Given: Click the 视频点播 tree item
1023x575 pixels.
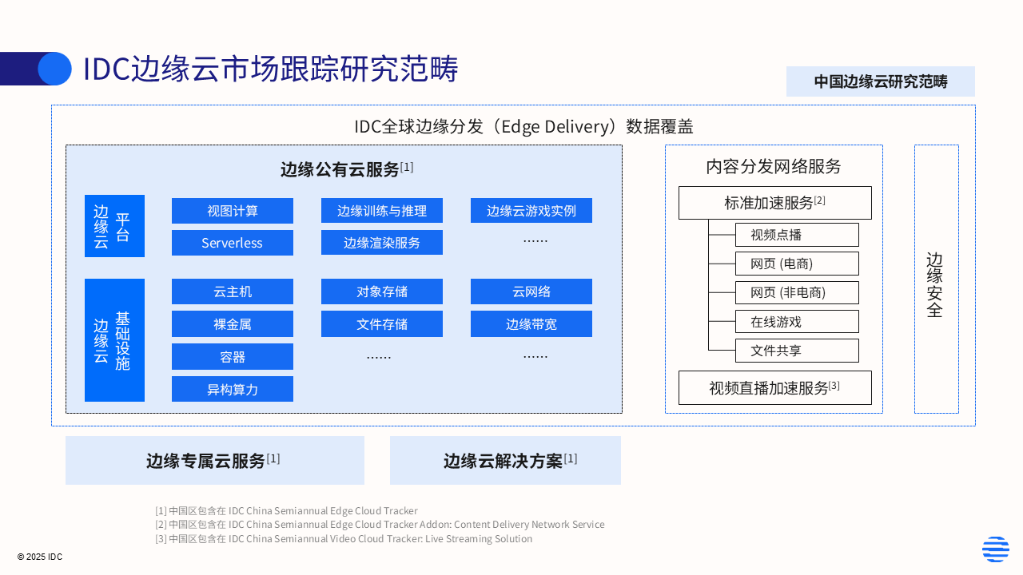Looking at the screenshot, I should pos(797,235).
